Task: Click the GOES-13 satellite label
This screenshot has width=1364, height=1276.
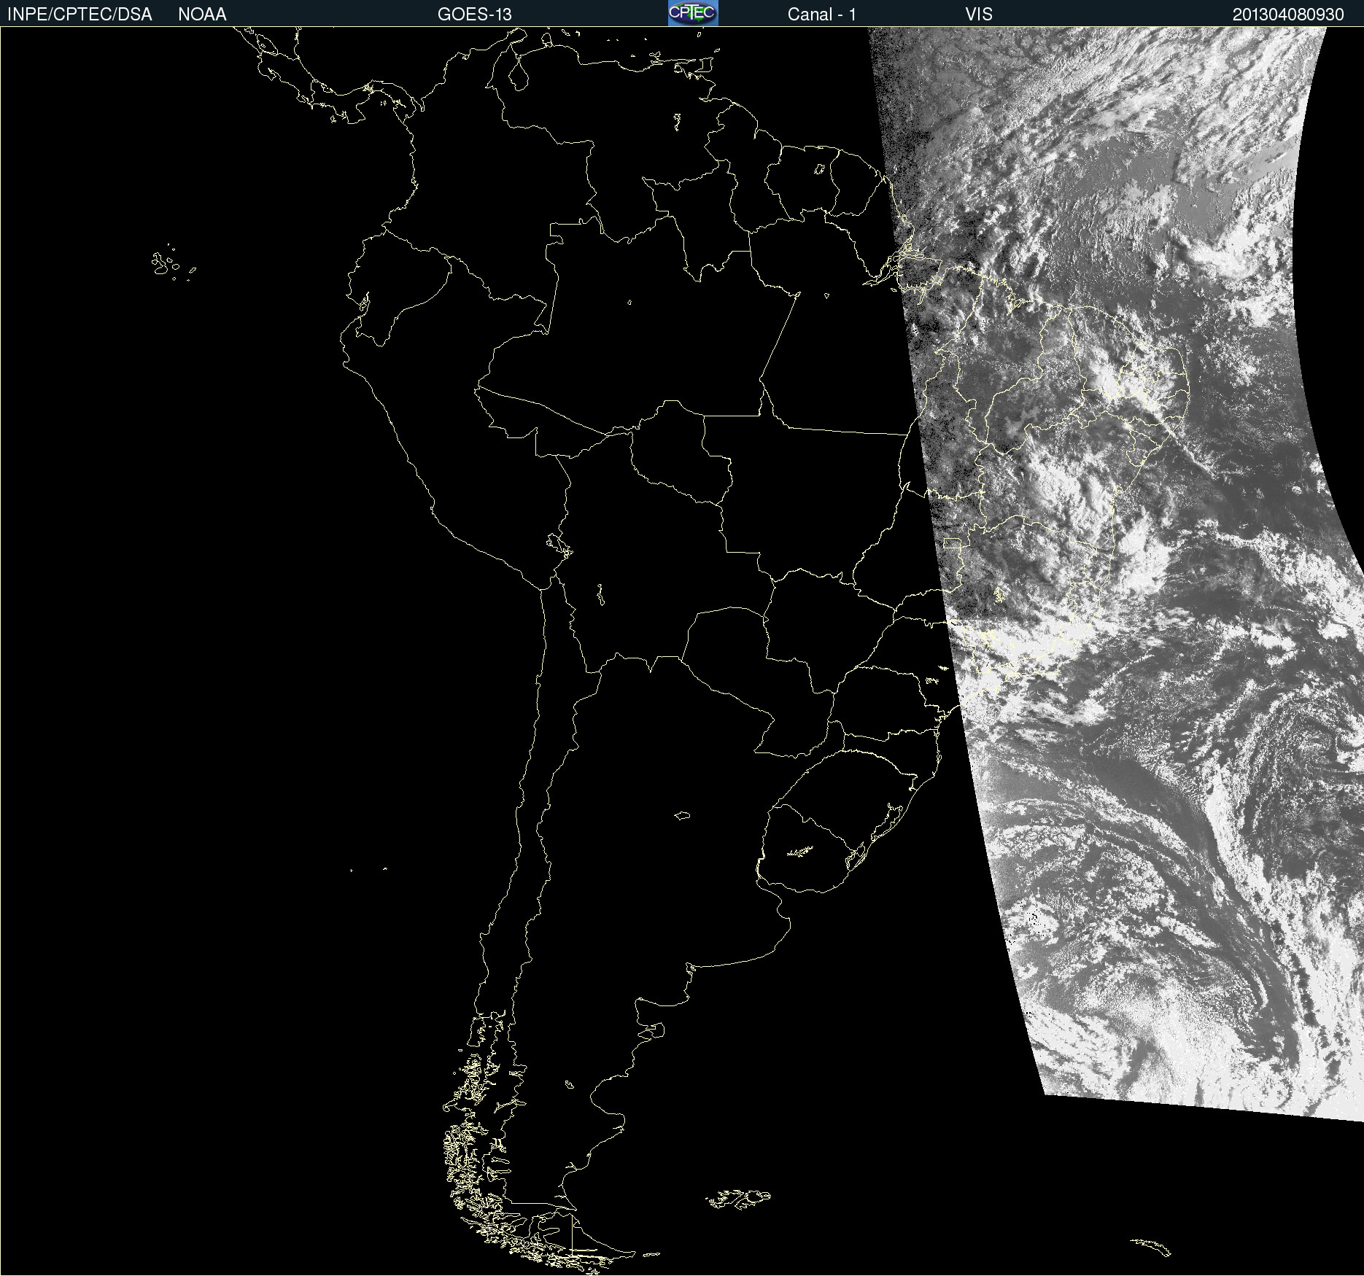Action: click(x=475, y=15)
